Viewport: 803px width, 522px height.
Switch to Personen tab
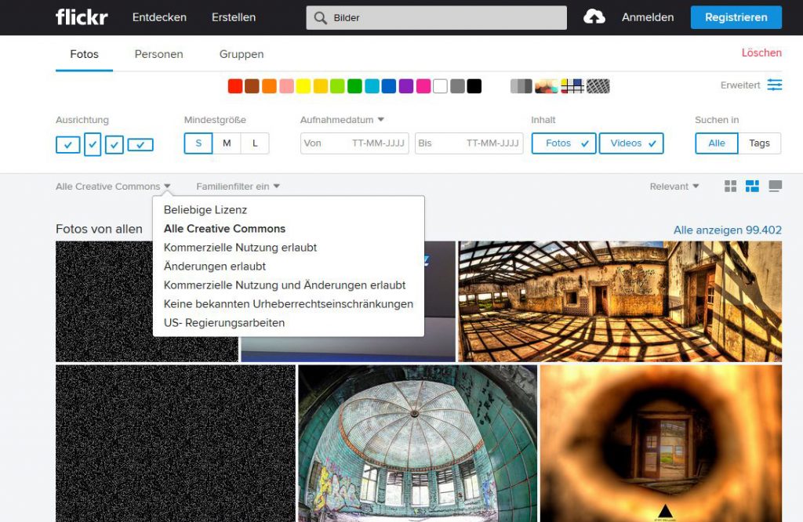tap(158, 54)
